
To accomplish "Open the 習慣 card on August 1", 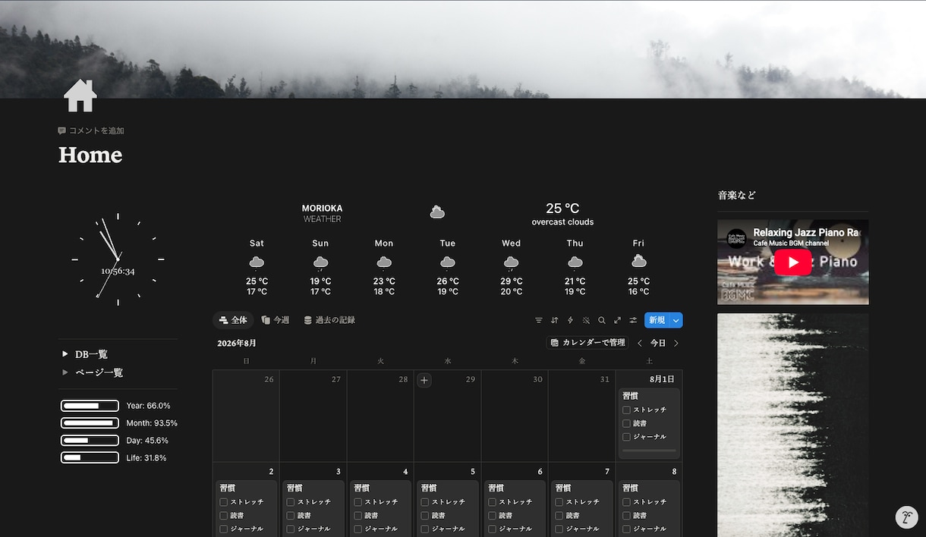I will pyautogui.click(x=649, y=423).
